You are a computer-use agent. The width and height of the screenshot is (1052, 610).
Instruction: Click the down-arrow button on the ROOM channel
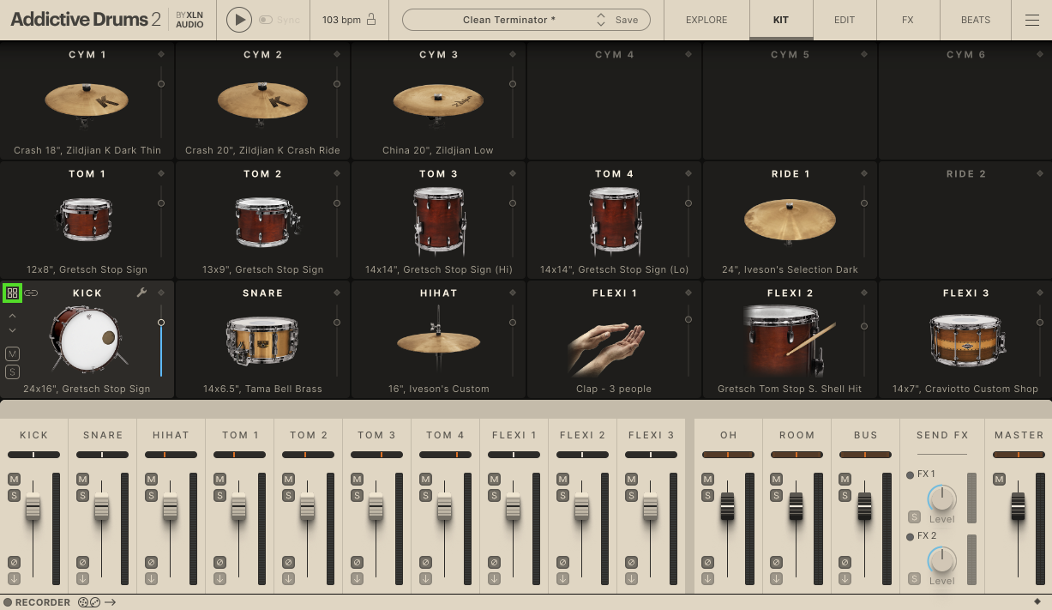click(776, 578)
